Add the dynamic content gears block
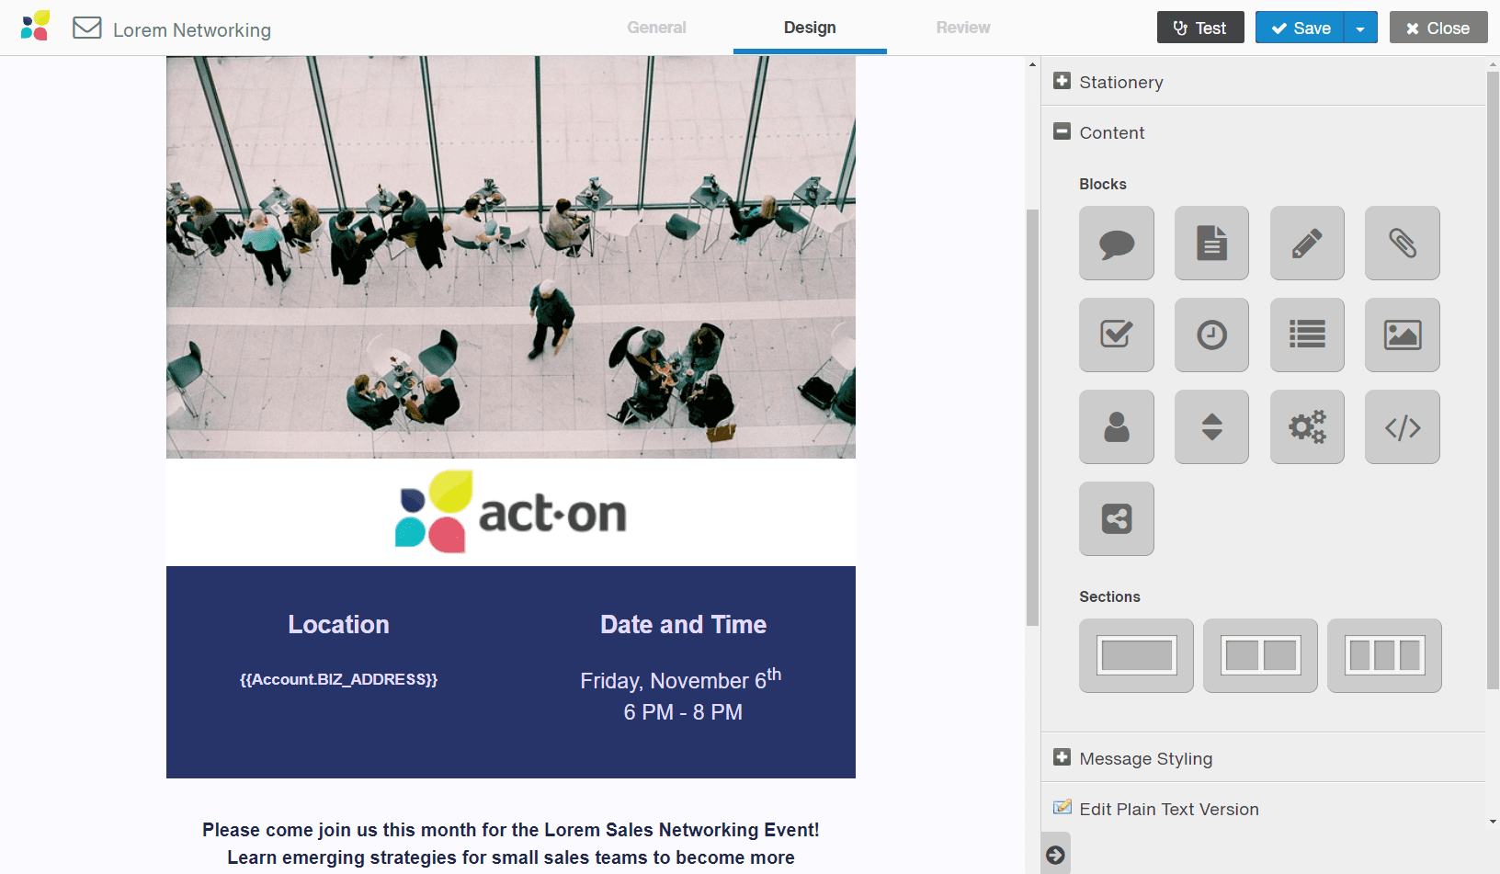1500x874 pixels. click(x=1307, y=427)
